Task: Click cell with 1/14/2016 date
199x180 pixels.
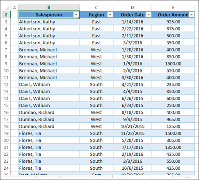Action: pos(133,22)
